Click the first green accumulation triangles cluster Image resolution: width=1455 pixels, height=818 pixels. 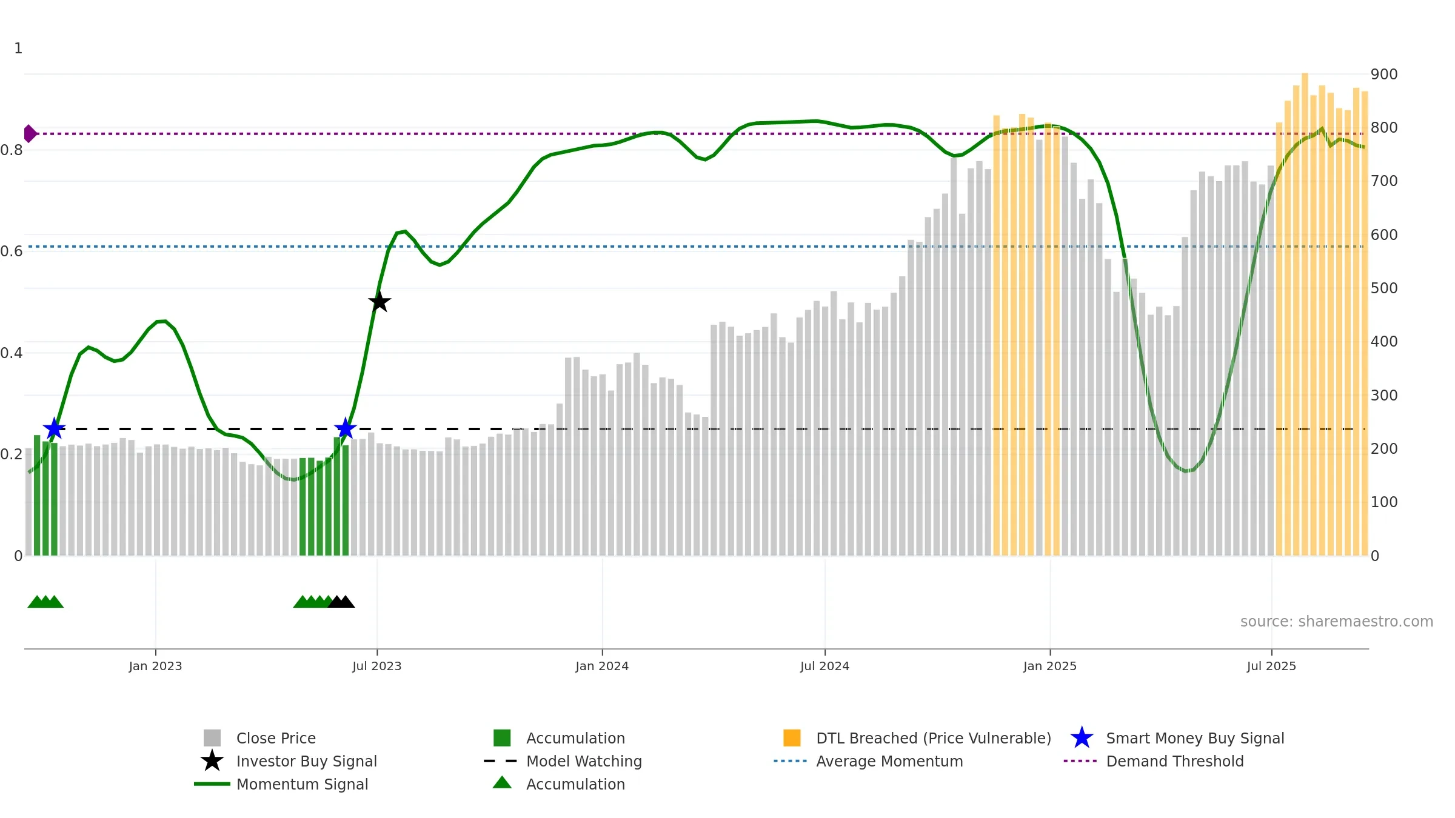pyautogui.click(x=45, y=602)
